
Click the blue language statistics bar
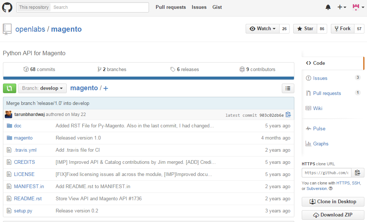(x=148, y=78)
